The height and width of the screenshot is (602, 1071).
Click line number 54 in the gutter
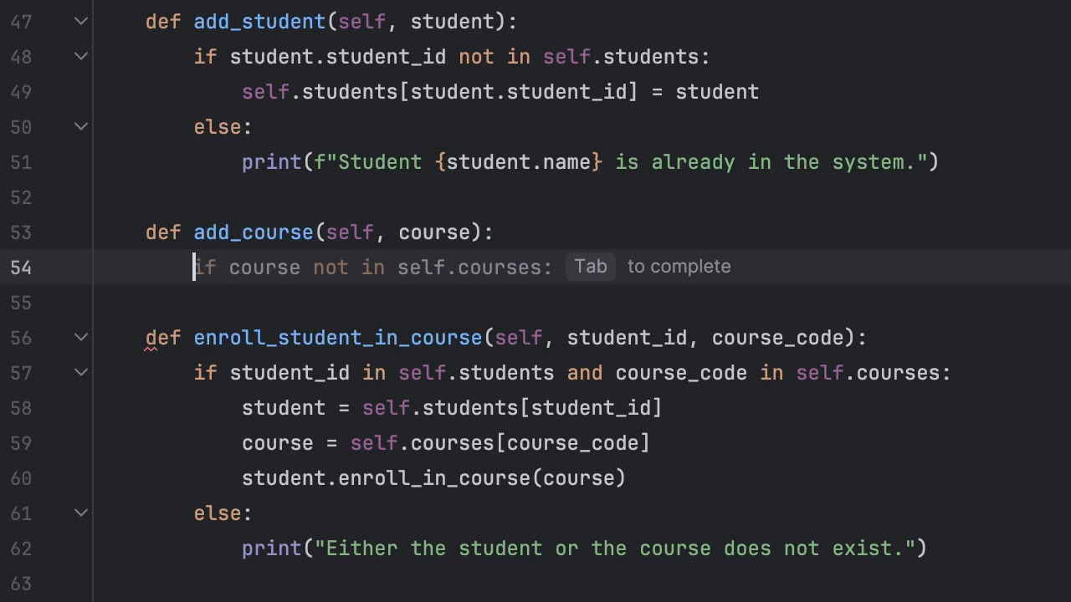[x=21, y=268]
